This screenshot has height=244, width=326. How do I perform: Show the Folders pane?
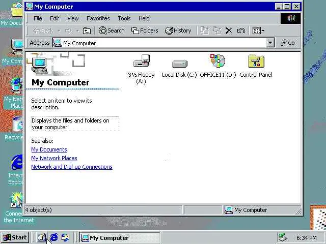[x=145, y=30]
